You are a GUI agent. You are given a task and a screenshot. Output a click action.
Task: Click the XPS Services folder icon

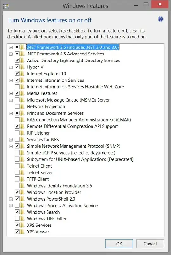tap(22, 225)
